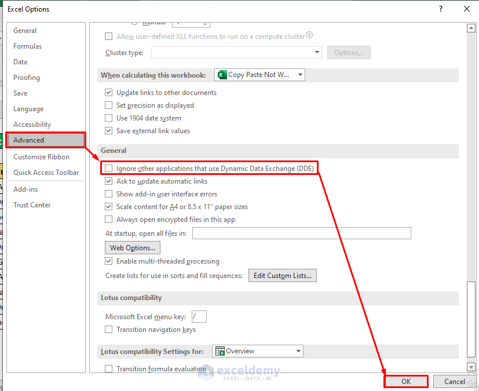
Task: Click the At startup open all files field
Action: pyautogui.click(x=301, y=233)
